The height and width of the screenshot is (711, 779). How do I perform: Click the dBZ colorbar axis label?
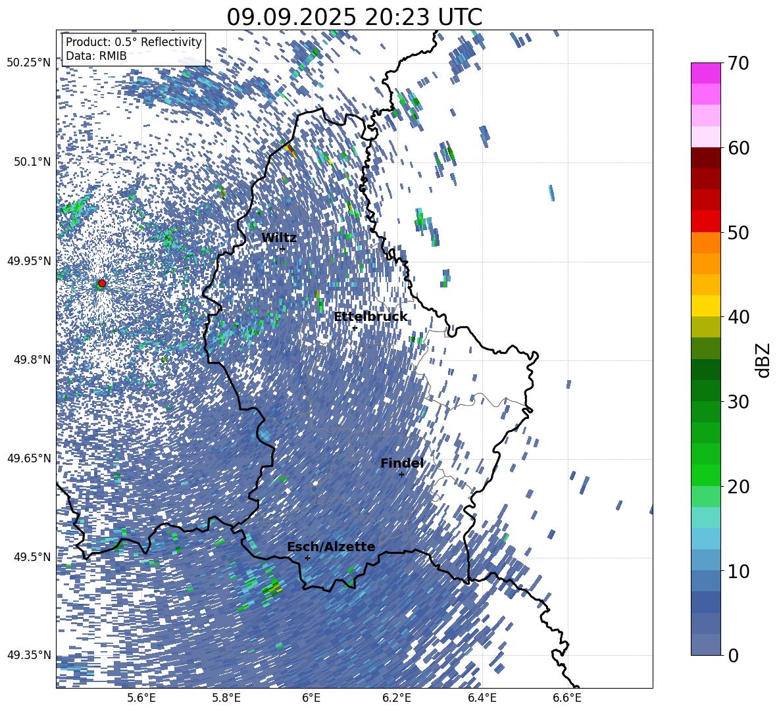[x=764, y=360]
